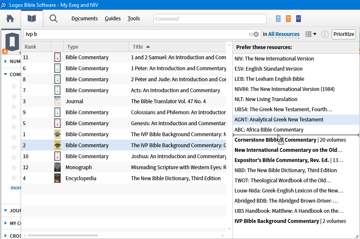This screenshot has height=239, width=360.
Task: Expand the NUM section in sidebar
Action: pos(6,61)
